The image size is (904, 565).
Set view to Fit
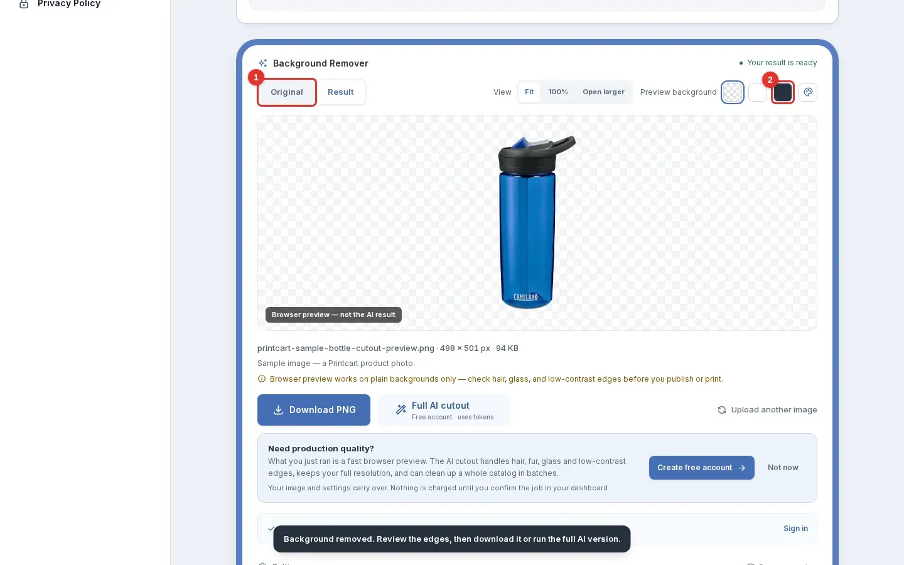[x=529, y=92]
